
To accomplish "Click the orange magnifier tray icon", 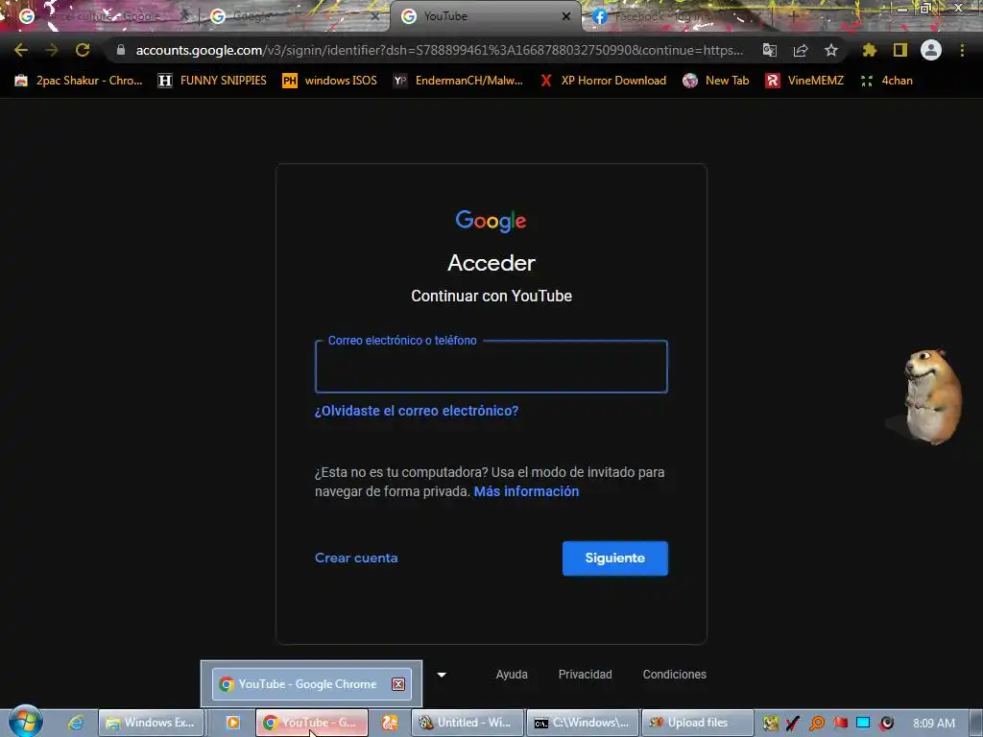I will [816, 723].
